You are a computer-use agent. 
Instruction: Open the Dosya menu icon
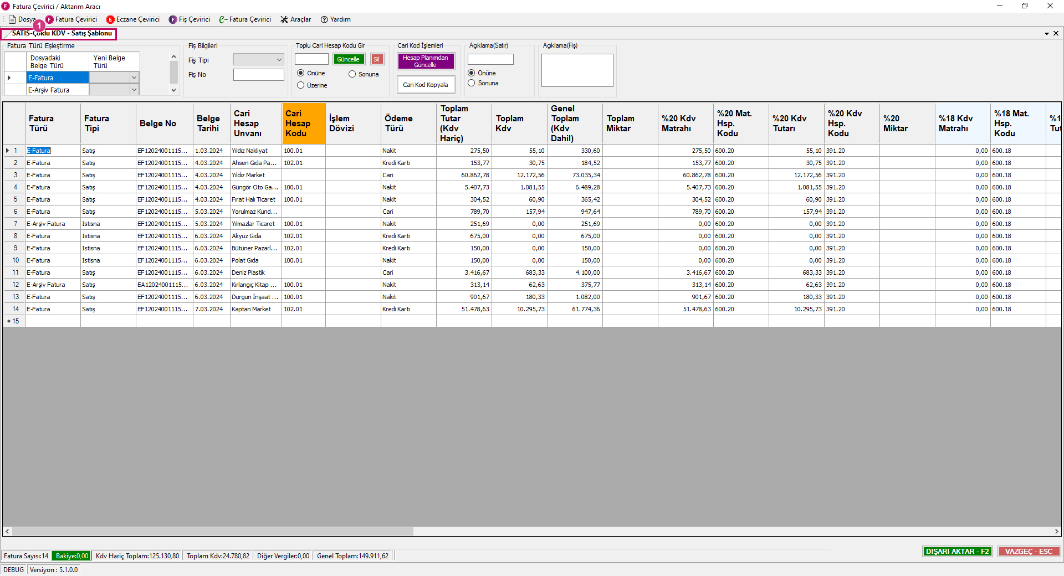point(12,19)
